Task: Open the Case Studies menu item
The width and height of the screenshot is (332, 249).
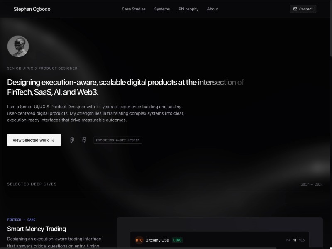Action: pos(134,9)
